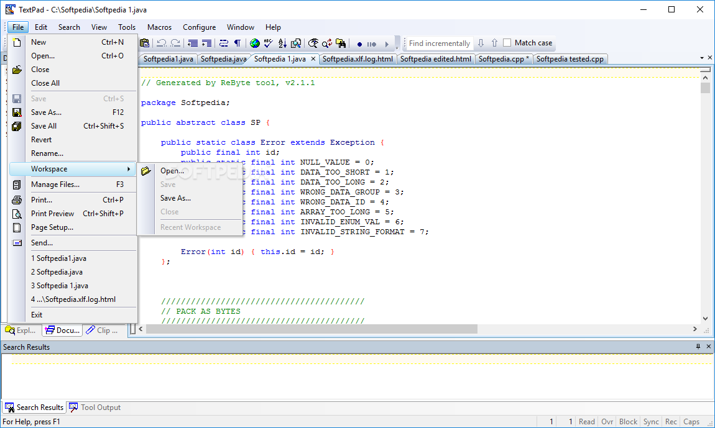Click the horizontal scrollbar thumb in editor
The height and width of the screenshot is (428, 715).
(311, 329)
